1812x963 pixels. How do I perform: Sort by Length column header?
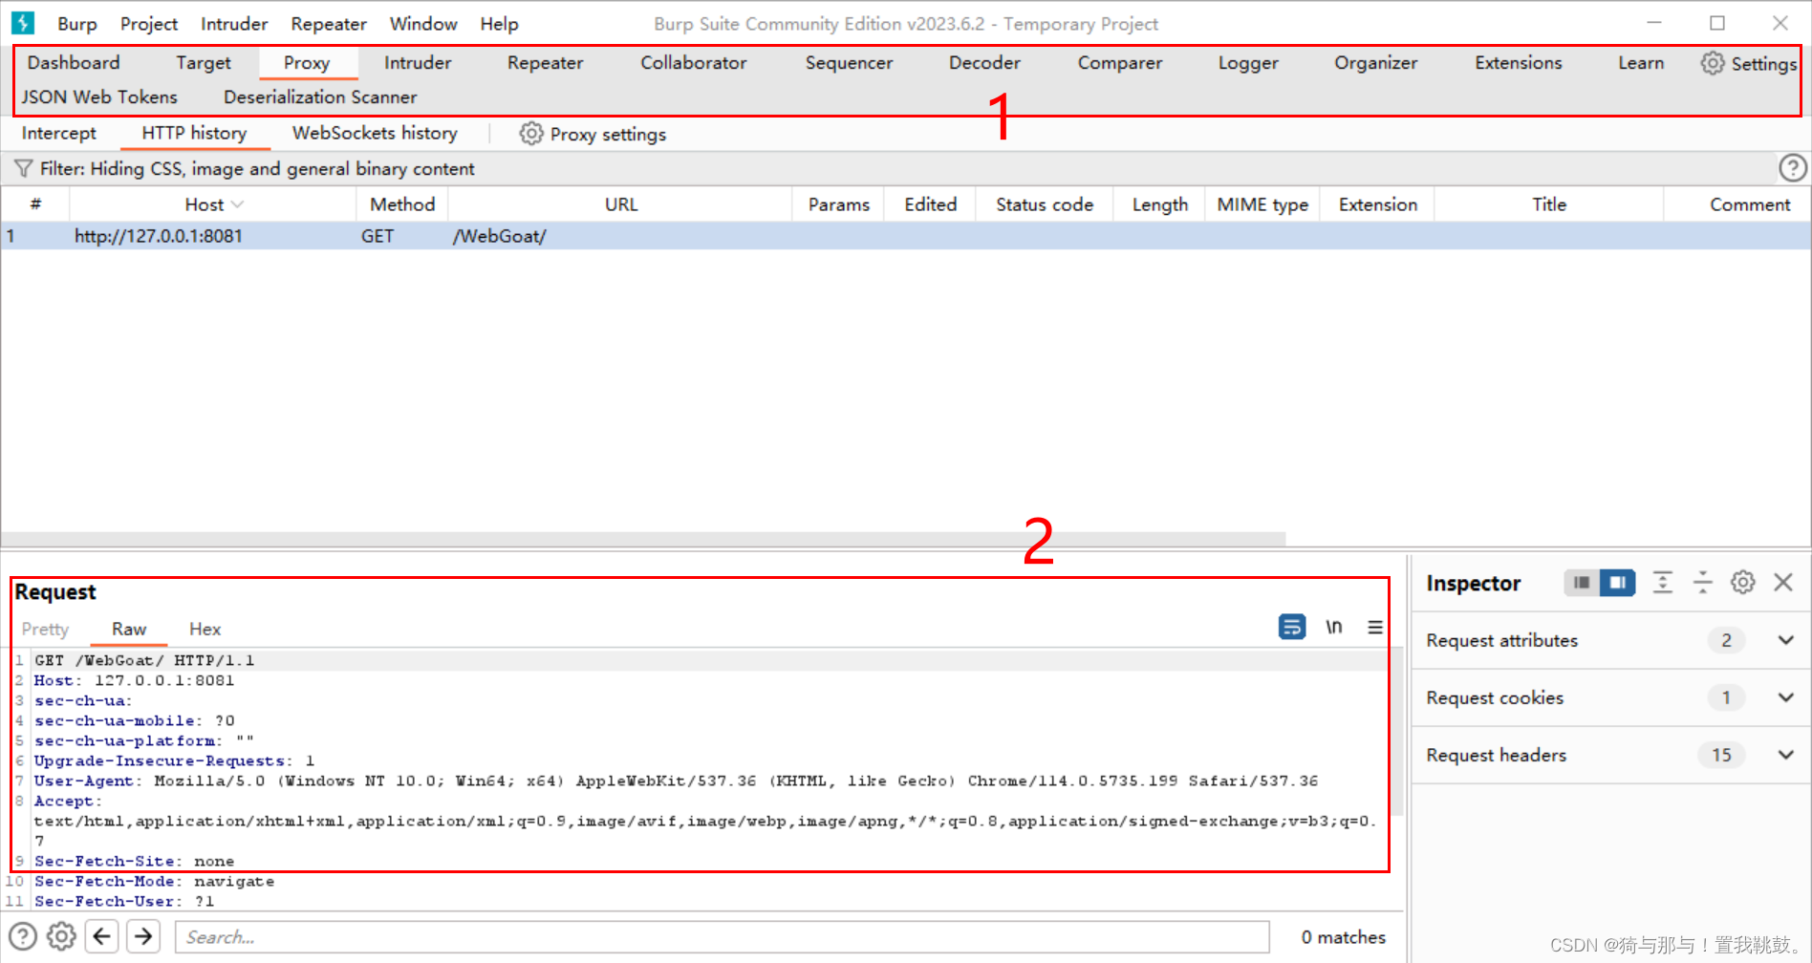pos(1160,204)
